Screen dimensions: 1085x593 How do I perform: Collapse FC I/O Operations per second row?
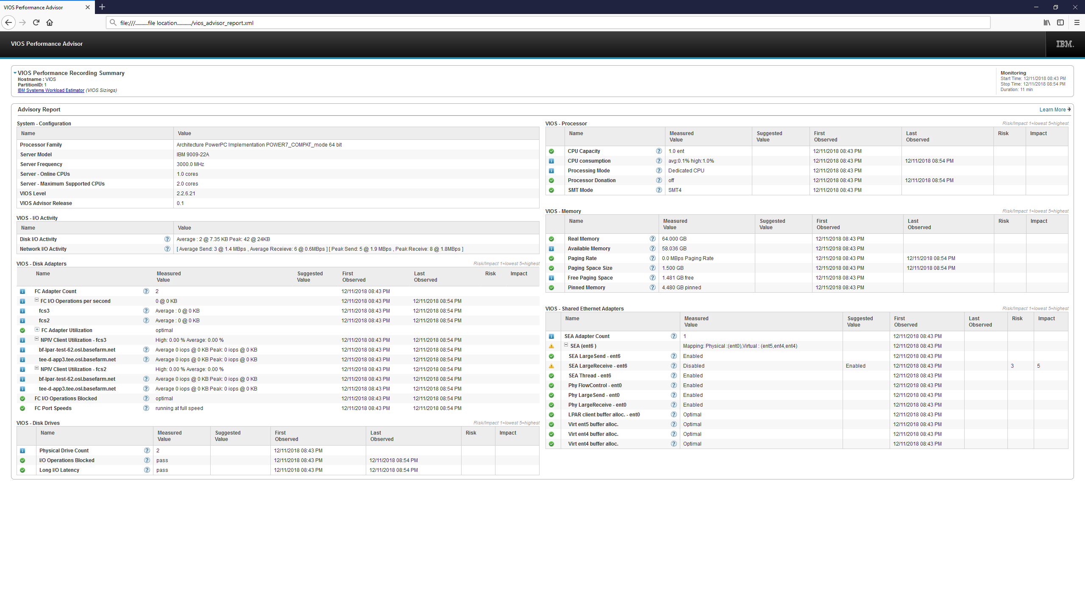click(x=36, y=300)
